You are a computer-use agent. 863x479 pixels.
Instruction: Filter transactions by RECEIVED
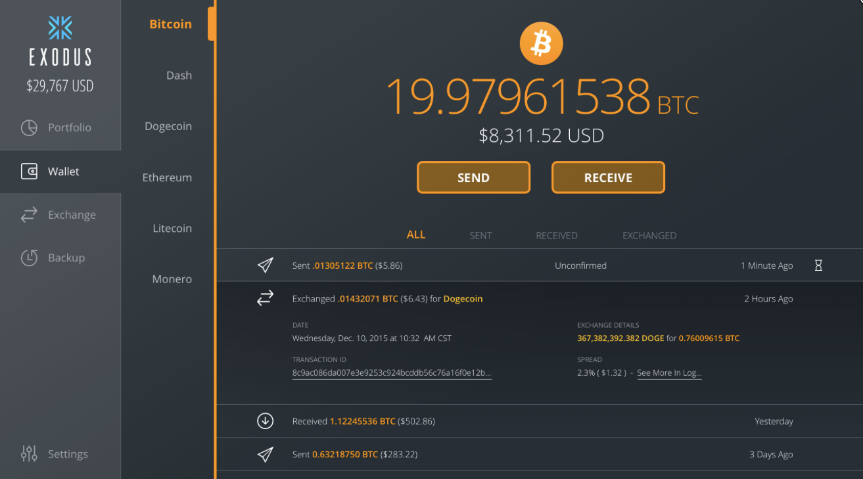[557, 235]
